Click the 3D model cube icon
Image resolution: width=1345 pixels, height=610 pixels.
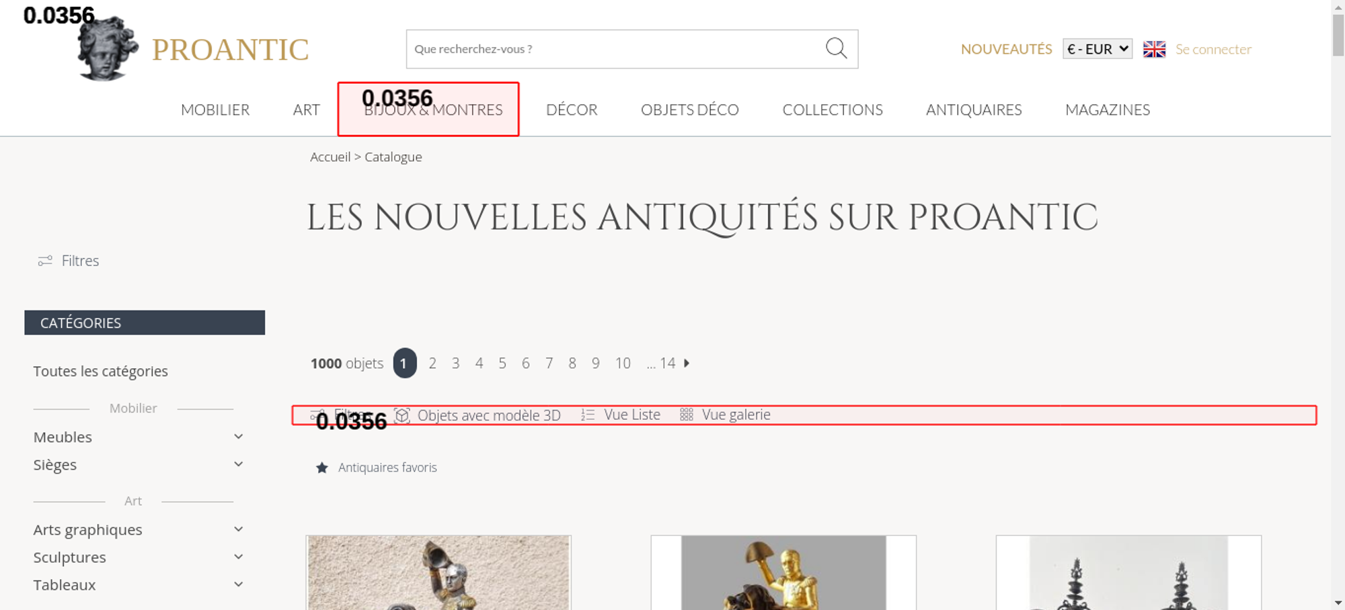pos(402,415)
